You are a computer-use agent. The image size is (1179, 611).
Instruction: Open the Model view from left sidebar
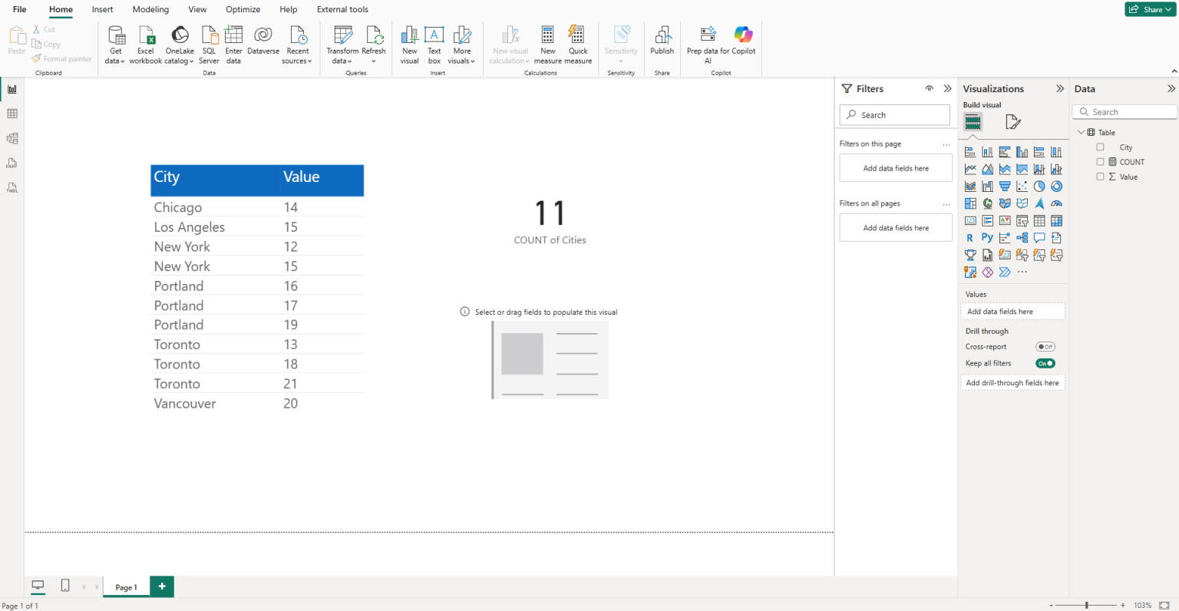(x=12, y=138)
